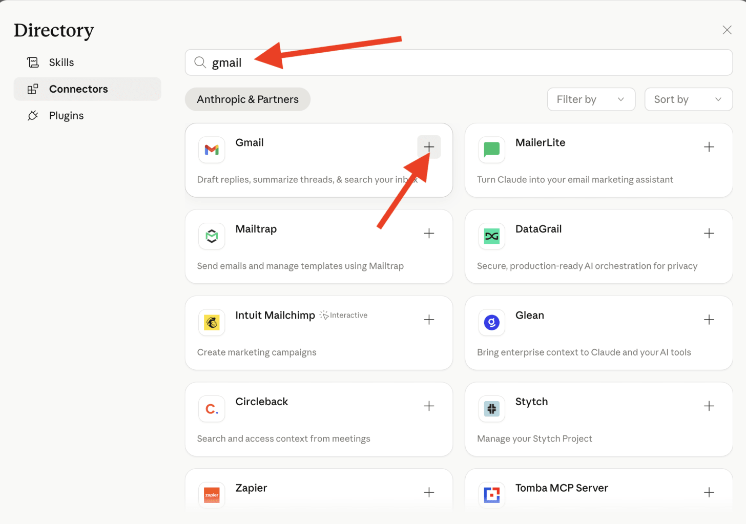Open the Connectors section
This screenshot has height=524, width=746.
87,89
